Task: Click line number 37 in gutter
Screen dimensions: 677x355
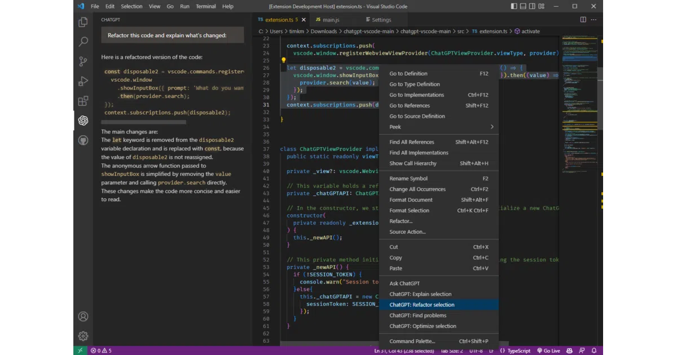Action: [x=267, y=149]
